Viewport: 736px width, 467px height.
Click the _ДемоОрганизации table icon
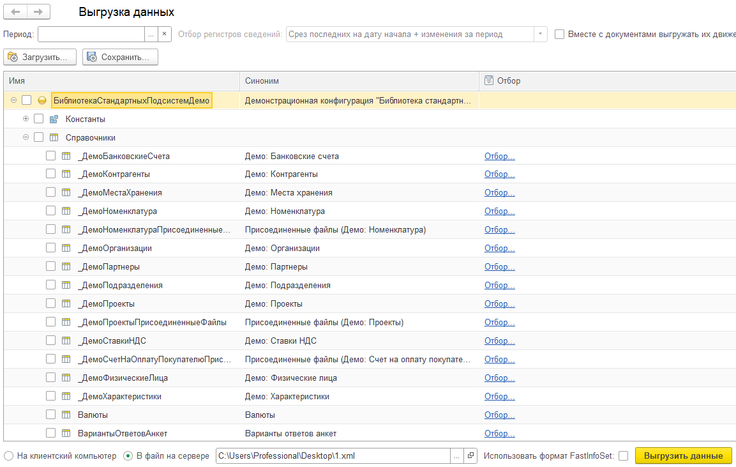point(66,248)
